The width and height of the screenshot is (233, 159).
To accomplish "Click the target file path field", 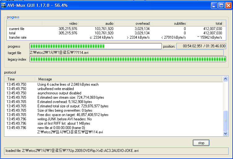I will [127, 53].
